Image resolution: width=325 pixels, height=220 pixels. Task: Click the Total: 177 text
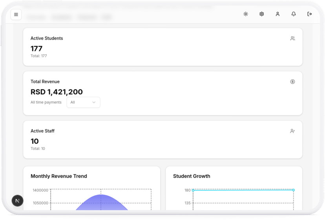pos(39,56)
